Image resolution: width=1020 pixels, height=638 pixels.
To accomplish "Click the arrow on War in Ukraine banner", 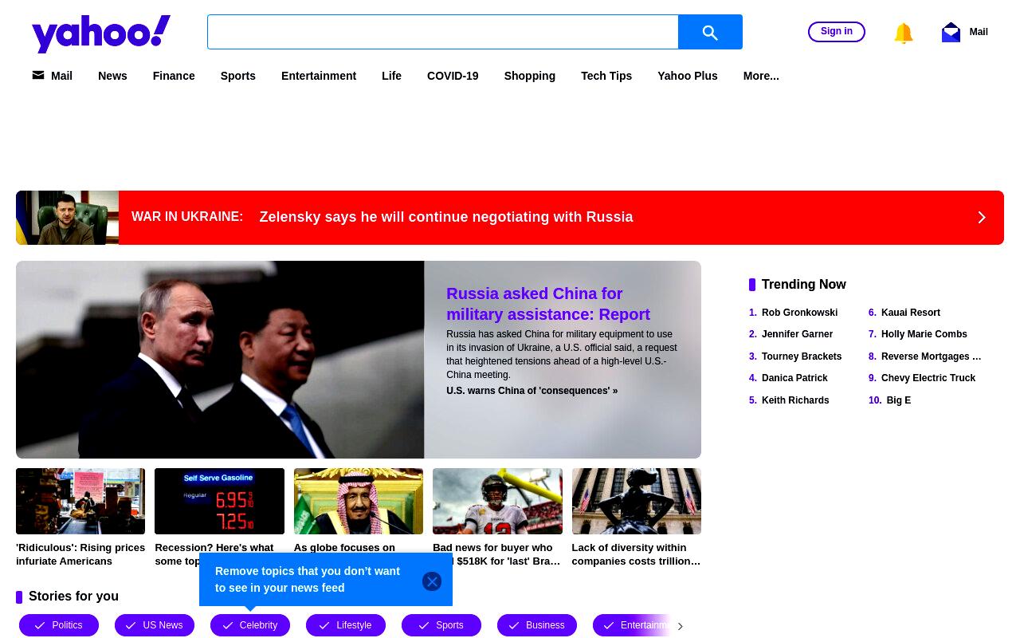I will click(982, 217).
